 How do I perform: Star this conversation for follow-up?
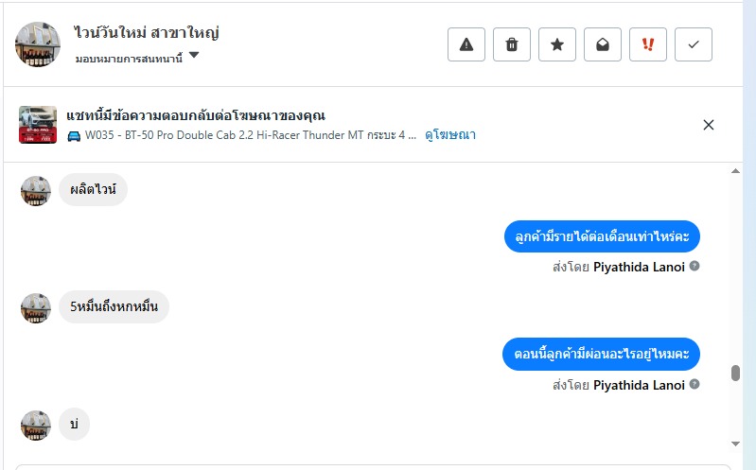tap(557, 44)
